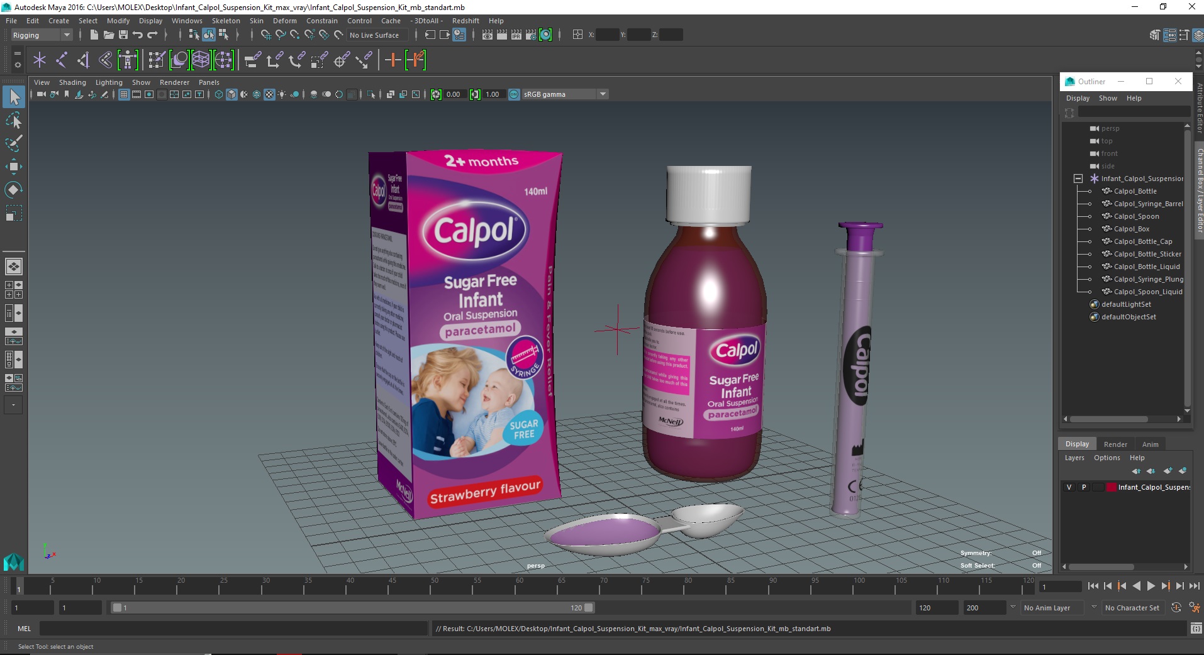Open a scene via the folder icon
The width and height of the screenshot is (1204, 655).
(108, 35)
